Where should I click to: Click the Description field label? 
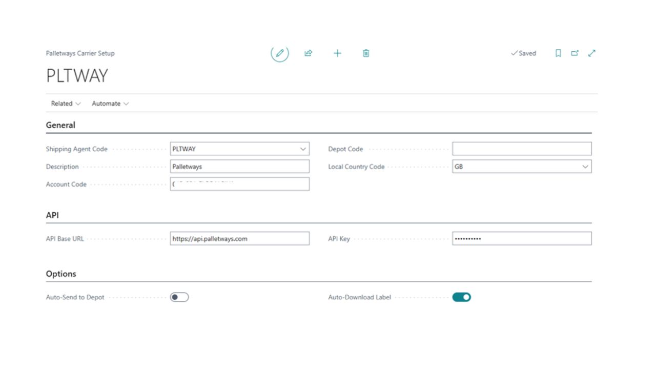[x=63, y=167]
